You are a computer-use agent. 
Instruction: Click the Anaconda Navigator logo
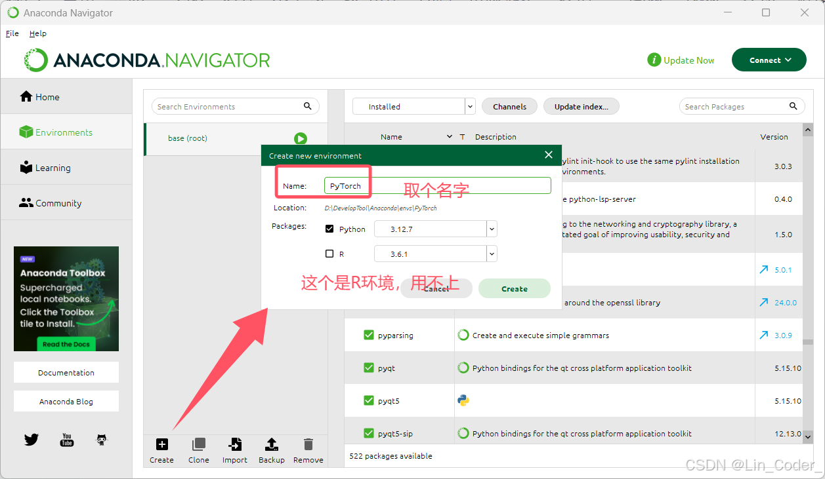(148, 60)
